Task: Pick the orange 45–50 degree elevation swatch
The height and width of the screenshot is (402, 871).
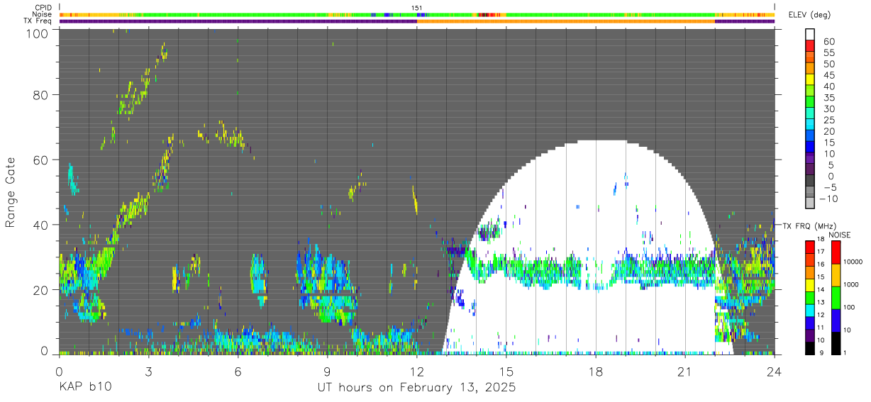Action: click(810, 69)
